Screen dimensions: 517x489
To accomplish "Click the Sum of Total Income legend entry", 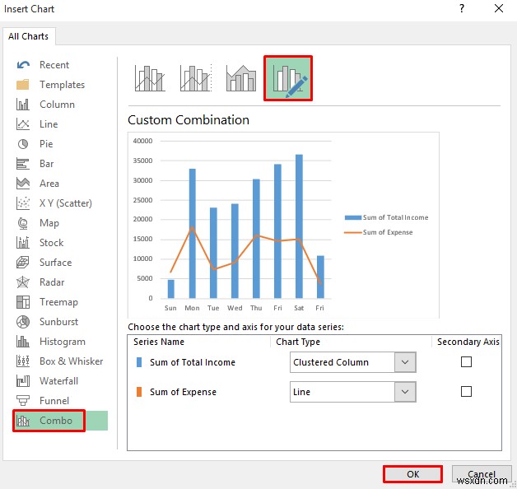I will point(386,217).
